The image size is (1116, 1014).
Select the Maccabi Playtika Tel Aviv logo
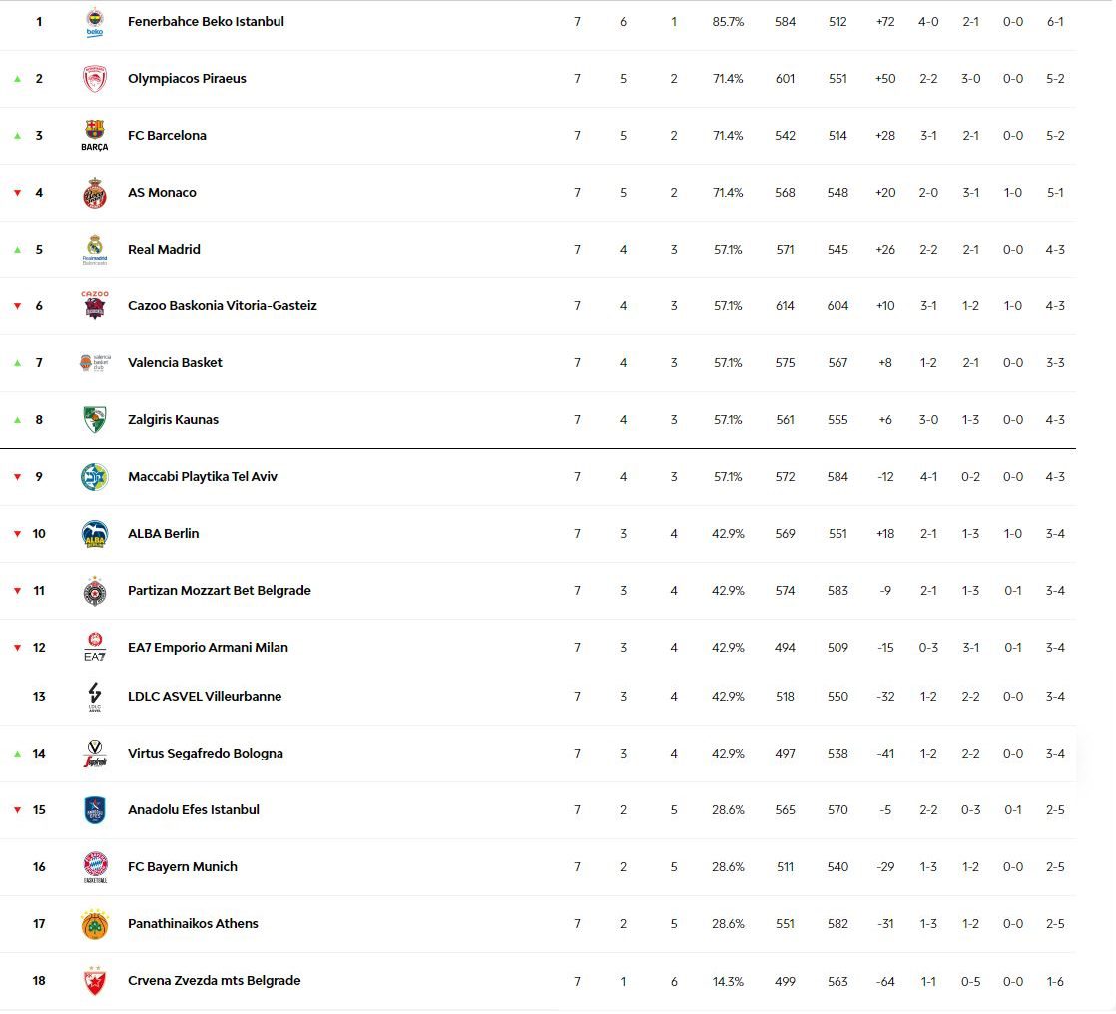[95, 477]
